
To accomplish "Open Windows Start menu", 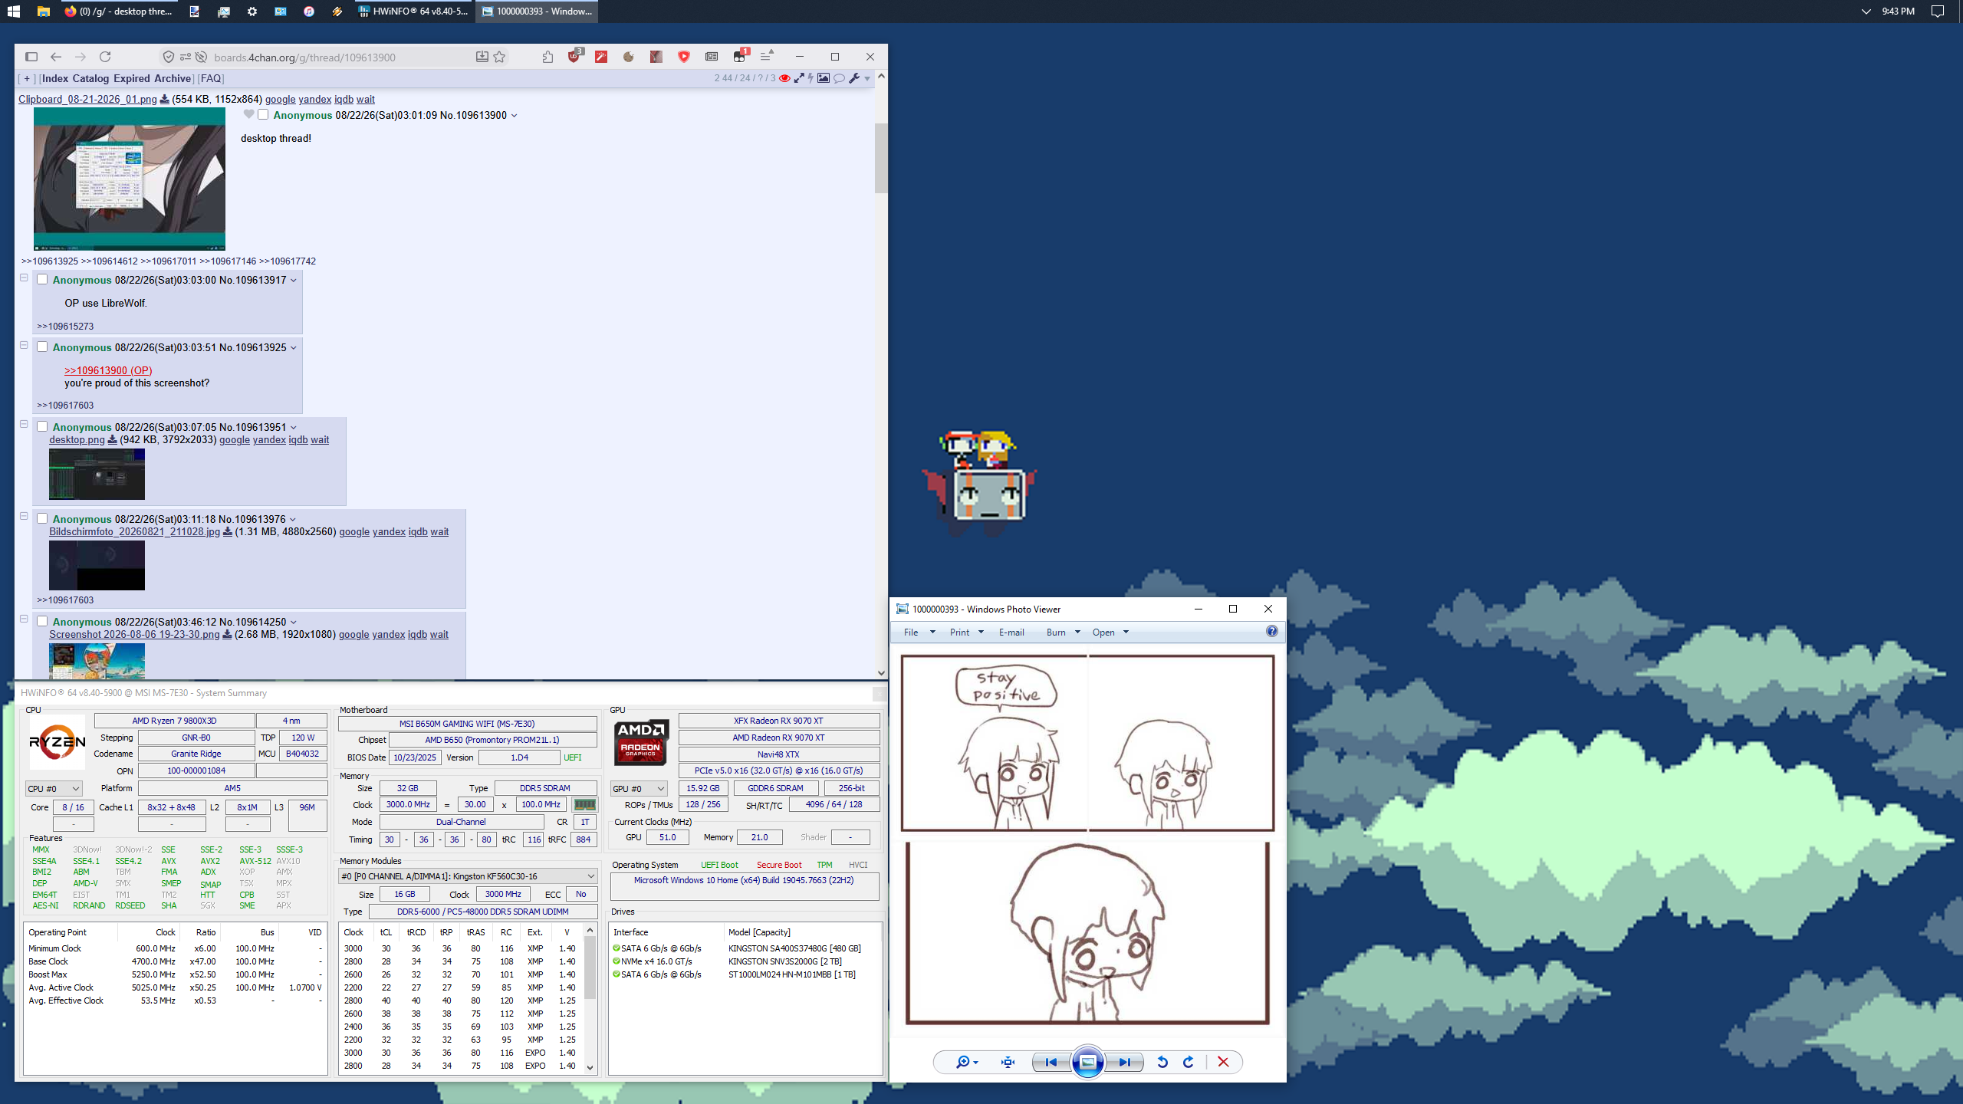I will click(14, 11).
